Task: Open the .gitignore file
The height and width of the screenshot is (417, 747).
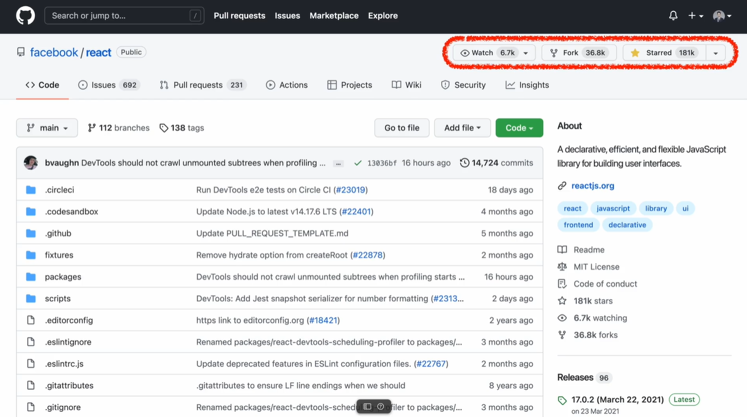Action: (x=63, y=407)
